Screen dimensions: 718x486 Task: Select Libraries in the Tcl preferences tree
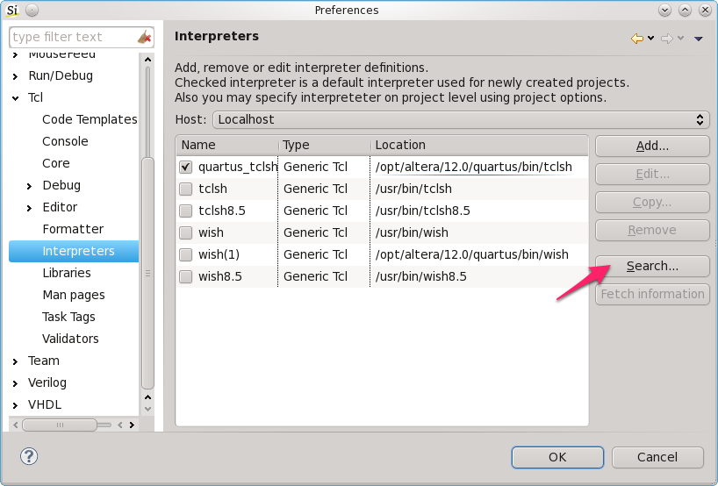click(67, 273)
